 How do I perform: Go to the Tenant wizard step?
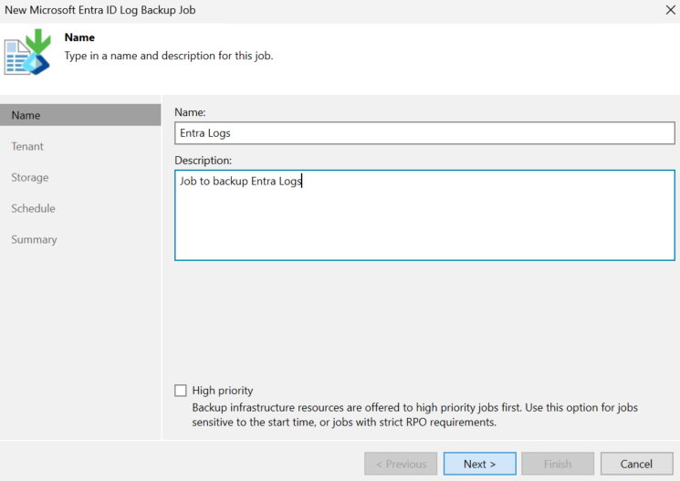click(x=27, y=146)
